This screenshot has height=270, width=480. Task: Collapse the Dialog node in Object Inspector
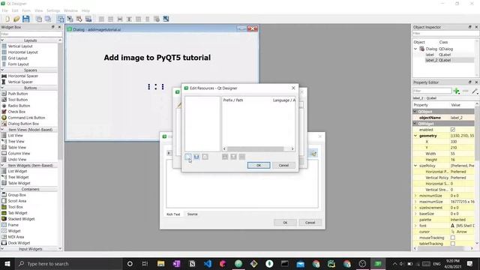click(415, 49)
